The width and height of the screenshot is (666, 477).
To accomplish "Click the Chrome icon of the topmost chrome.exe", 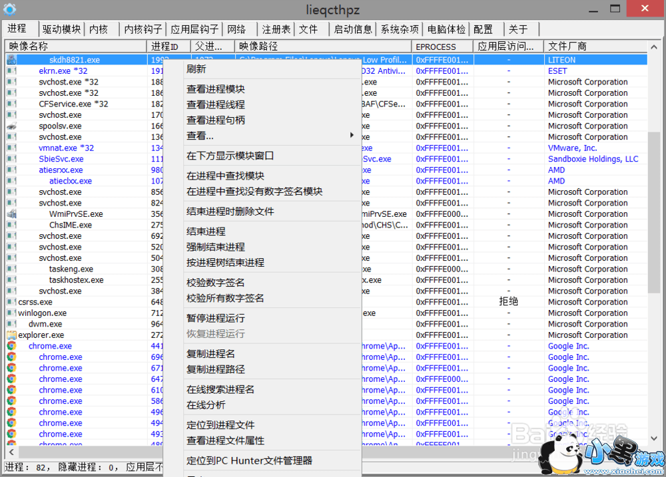I will (x=11, y=346).
